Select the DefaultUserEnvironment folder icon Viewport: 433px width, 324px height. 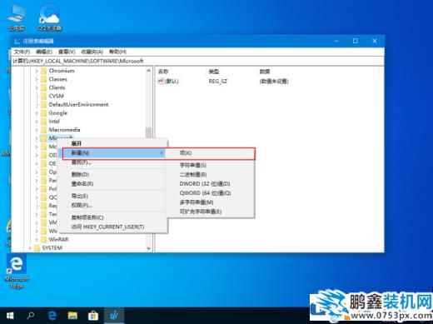pos(43,104)
